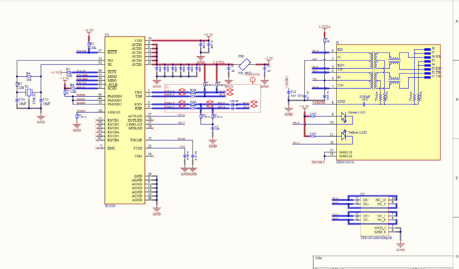Click the Yellow LED diode symbol in J1
459x269 pixels.
[344, 135]
